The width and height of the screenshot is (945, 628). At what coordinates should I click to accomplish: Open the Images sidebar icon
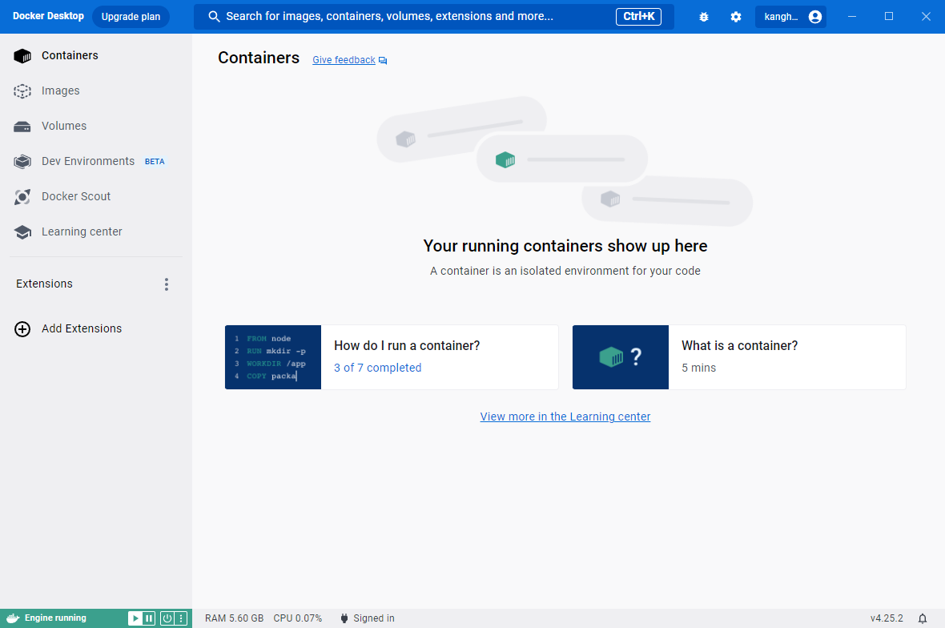pos(22,91)
